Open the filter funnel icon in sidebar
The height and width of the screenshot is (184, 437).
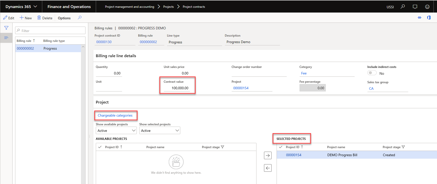(6, 28)
